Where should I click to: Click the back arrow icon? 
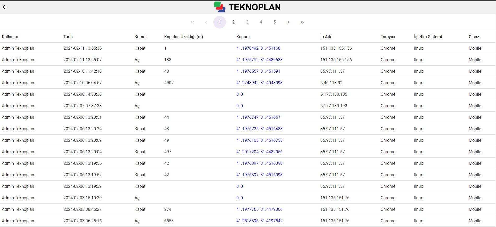pos(5,7)
